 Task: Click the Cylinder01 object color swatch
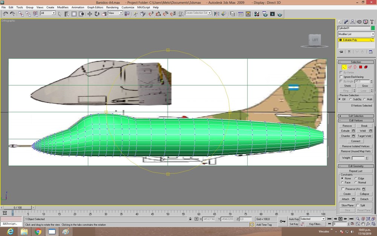click(x=373, y=28)
